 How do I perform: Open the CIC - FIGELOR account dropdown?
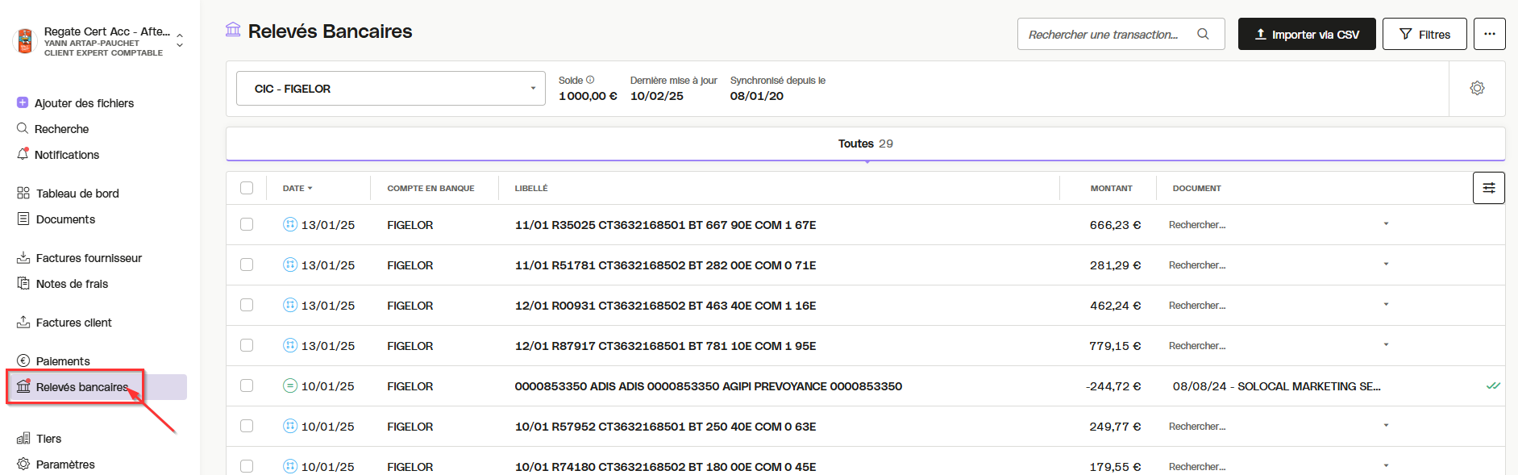click(391, 88)
